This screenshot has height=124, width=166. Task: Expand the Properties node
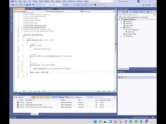pos(121,21)
